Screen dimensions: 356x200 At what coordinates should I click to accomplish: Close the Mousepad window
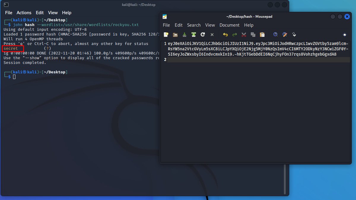[x=347, y=17]
